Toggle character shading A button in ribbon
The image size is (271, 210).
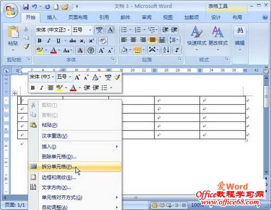[80, 50]
